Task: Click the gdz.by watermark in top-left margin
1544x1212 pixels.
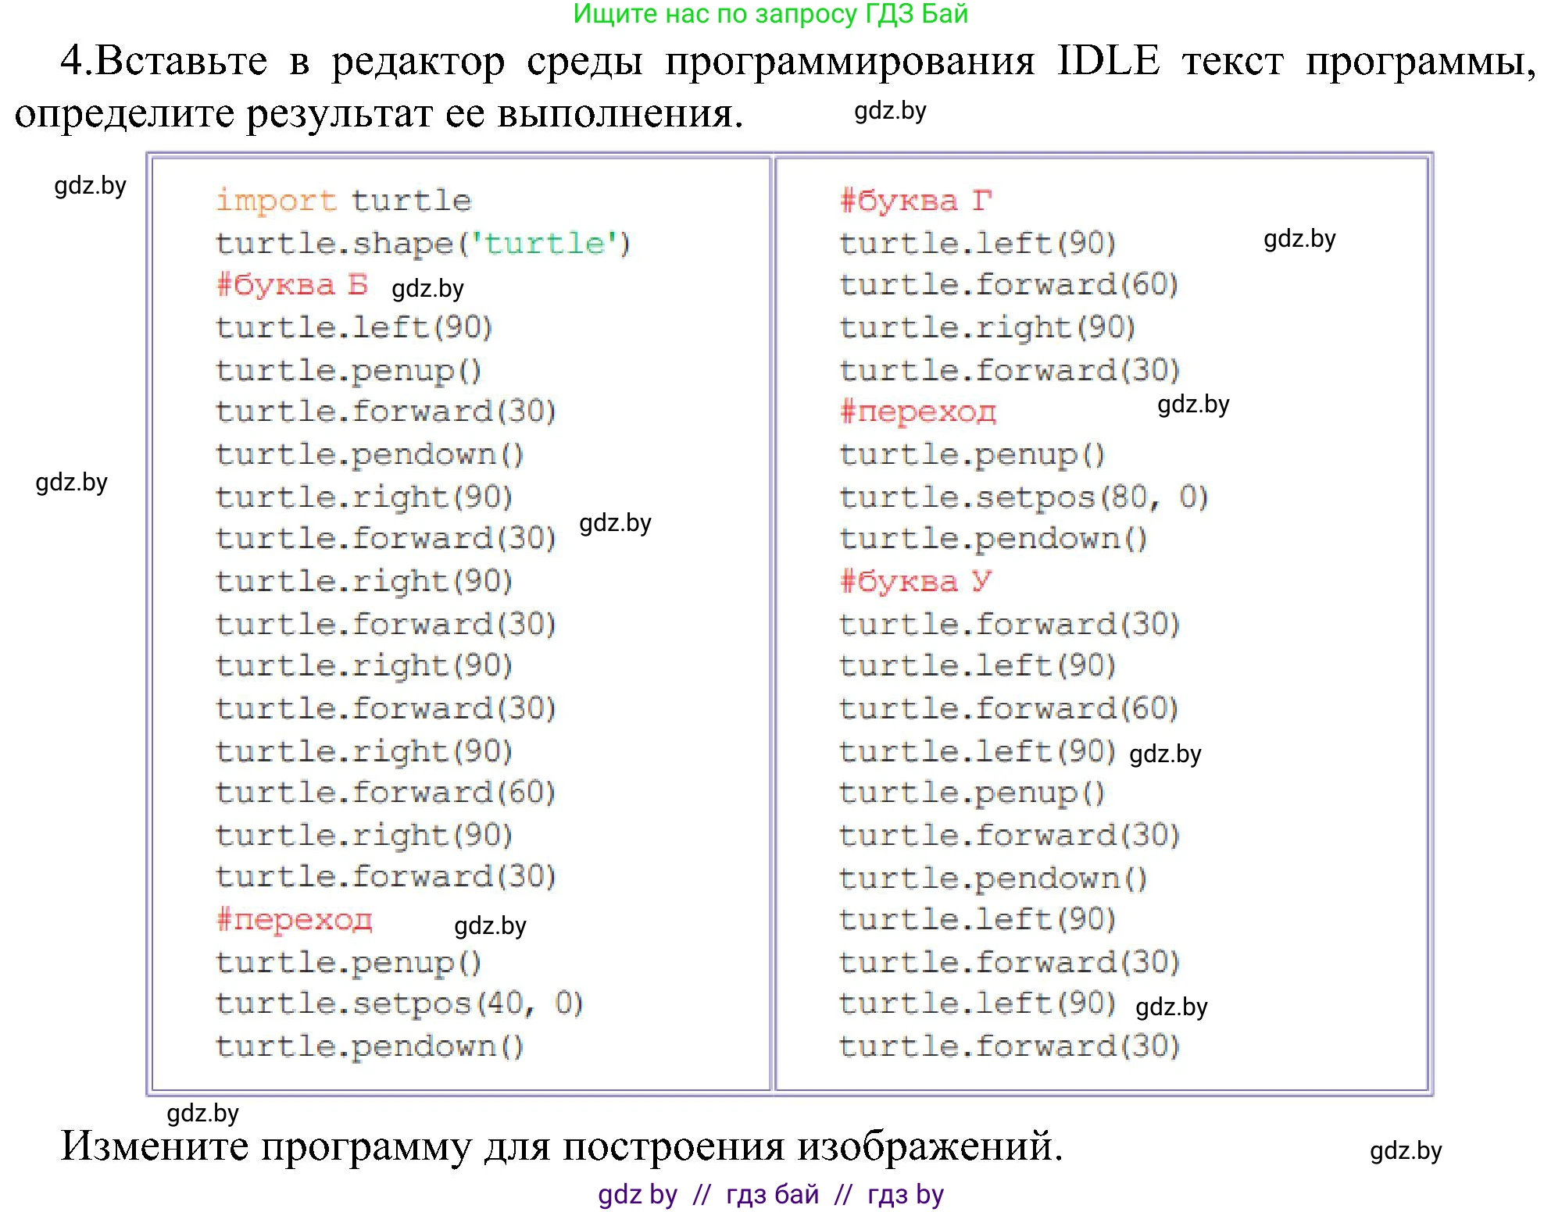Action: tap(90, 186)
